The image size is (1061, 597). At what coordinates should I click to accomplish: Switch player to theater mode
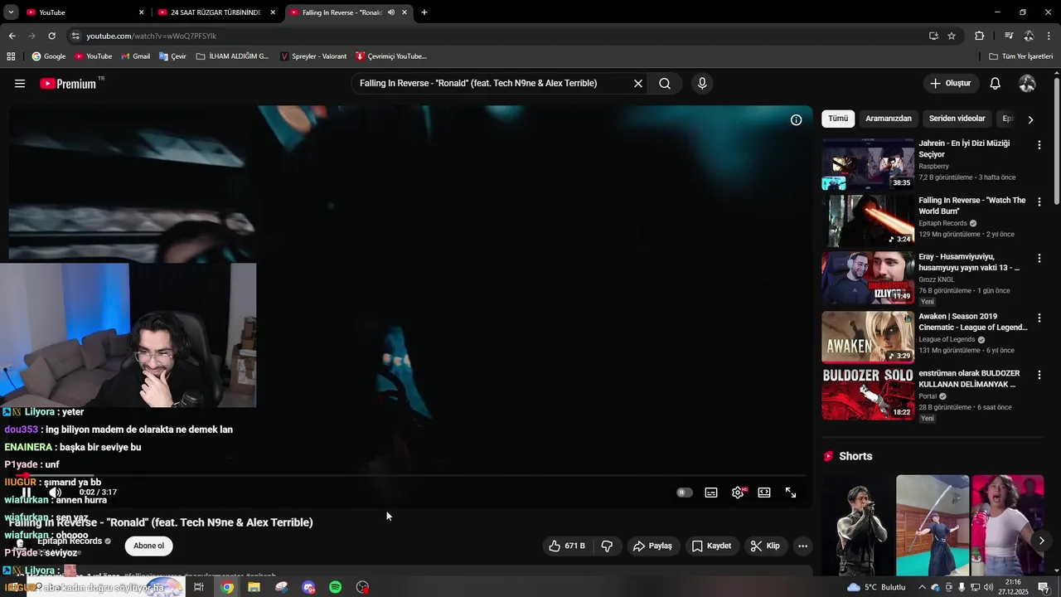[764, 493]
